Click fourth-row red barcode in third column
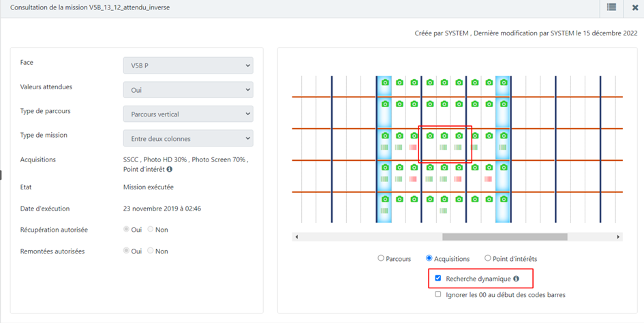The image size is (644, 323). [414, 179]
